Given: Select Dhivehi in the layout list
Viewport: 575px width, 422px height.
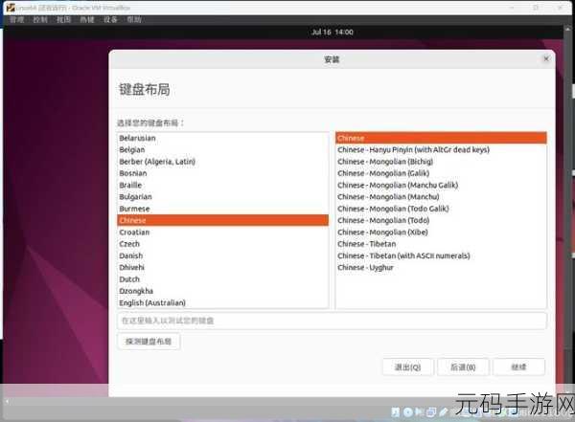Looking at the screenshot, I should [222, 267].
